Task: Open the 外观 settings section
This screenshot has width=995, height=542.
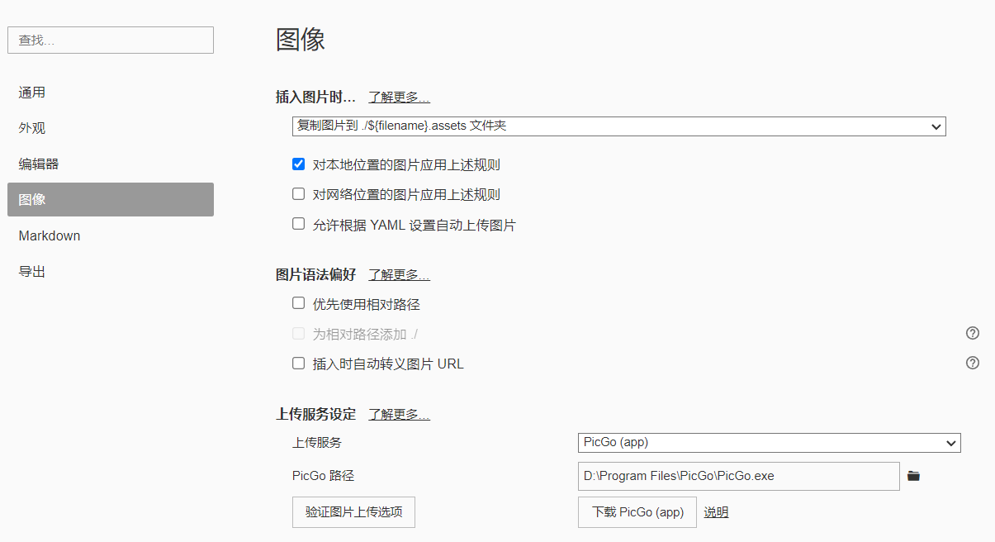Action: click(x=32, y=128)
